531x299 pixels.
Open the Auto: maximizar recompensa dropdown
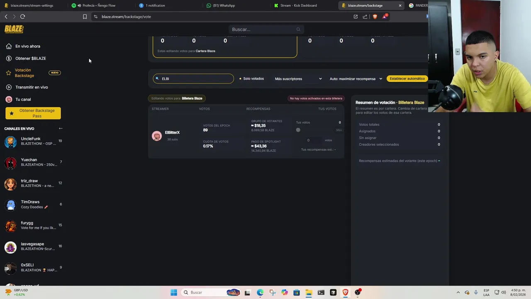(356, 78)
